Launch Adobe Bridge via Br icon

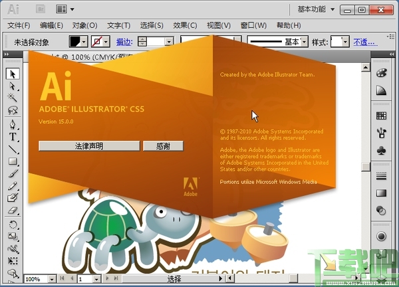[41, 9]
